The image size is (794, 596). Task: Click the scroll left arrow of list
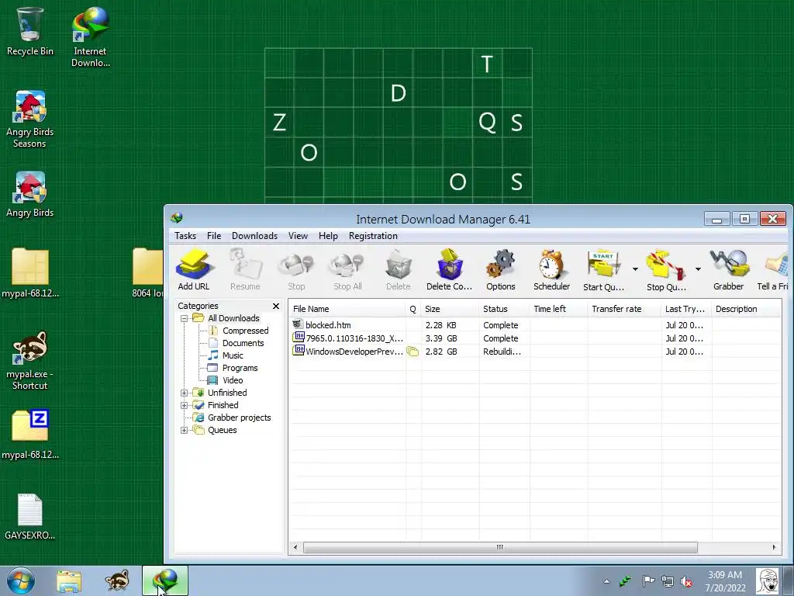tap(295, 547)
